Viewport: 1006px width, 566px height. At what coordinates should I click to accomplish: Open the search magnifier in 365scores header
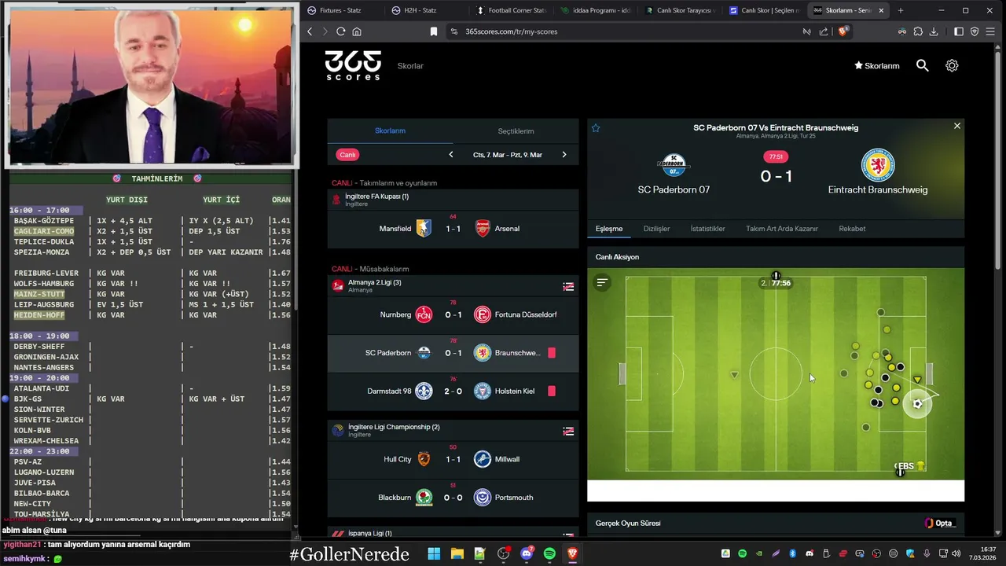pos(923,66)
